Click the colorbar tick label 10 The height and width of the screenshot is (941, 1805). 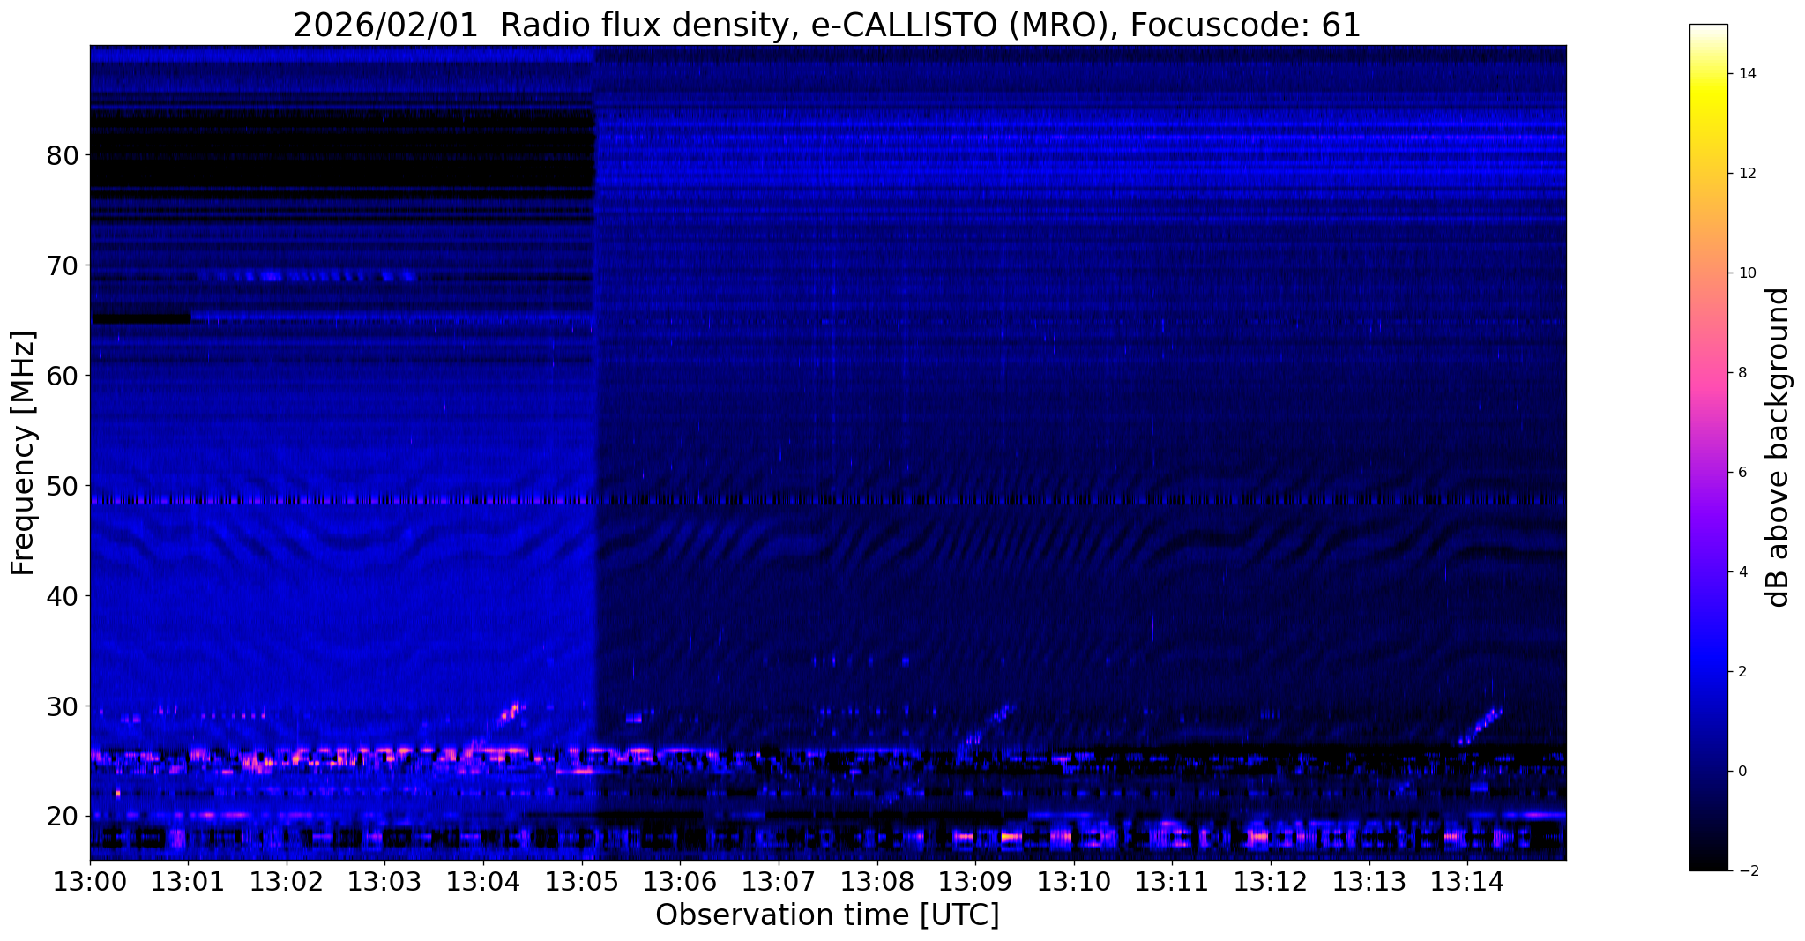pyautogui.click(x=1746, y=273)
